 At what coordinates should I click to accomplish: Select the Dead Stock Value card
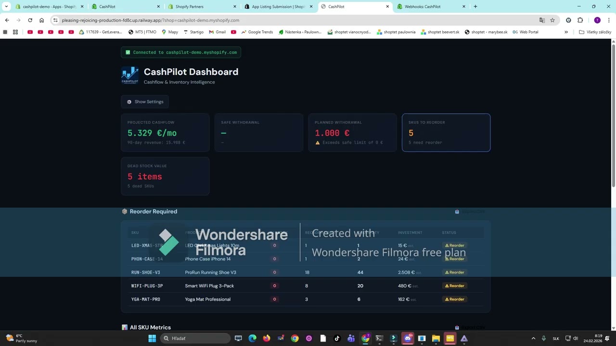(165, 176)
